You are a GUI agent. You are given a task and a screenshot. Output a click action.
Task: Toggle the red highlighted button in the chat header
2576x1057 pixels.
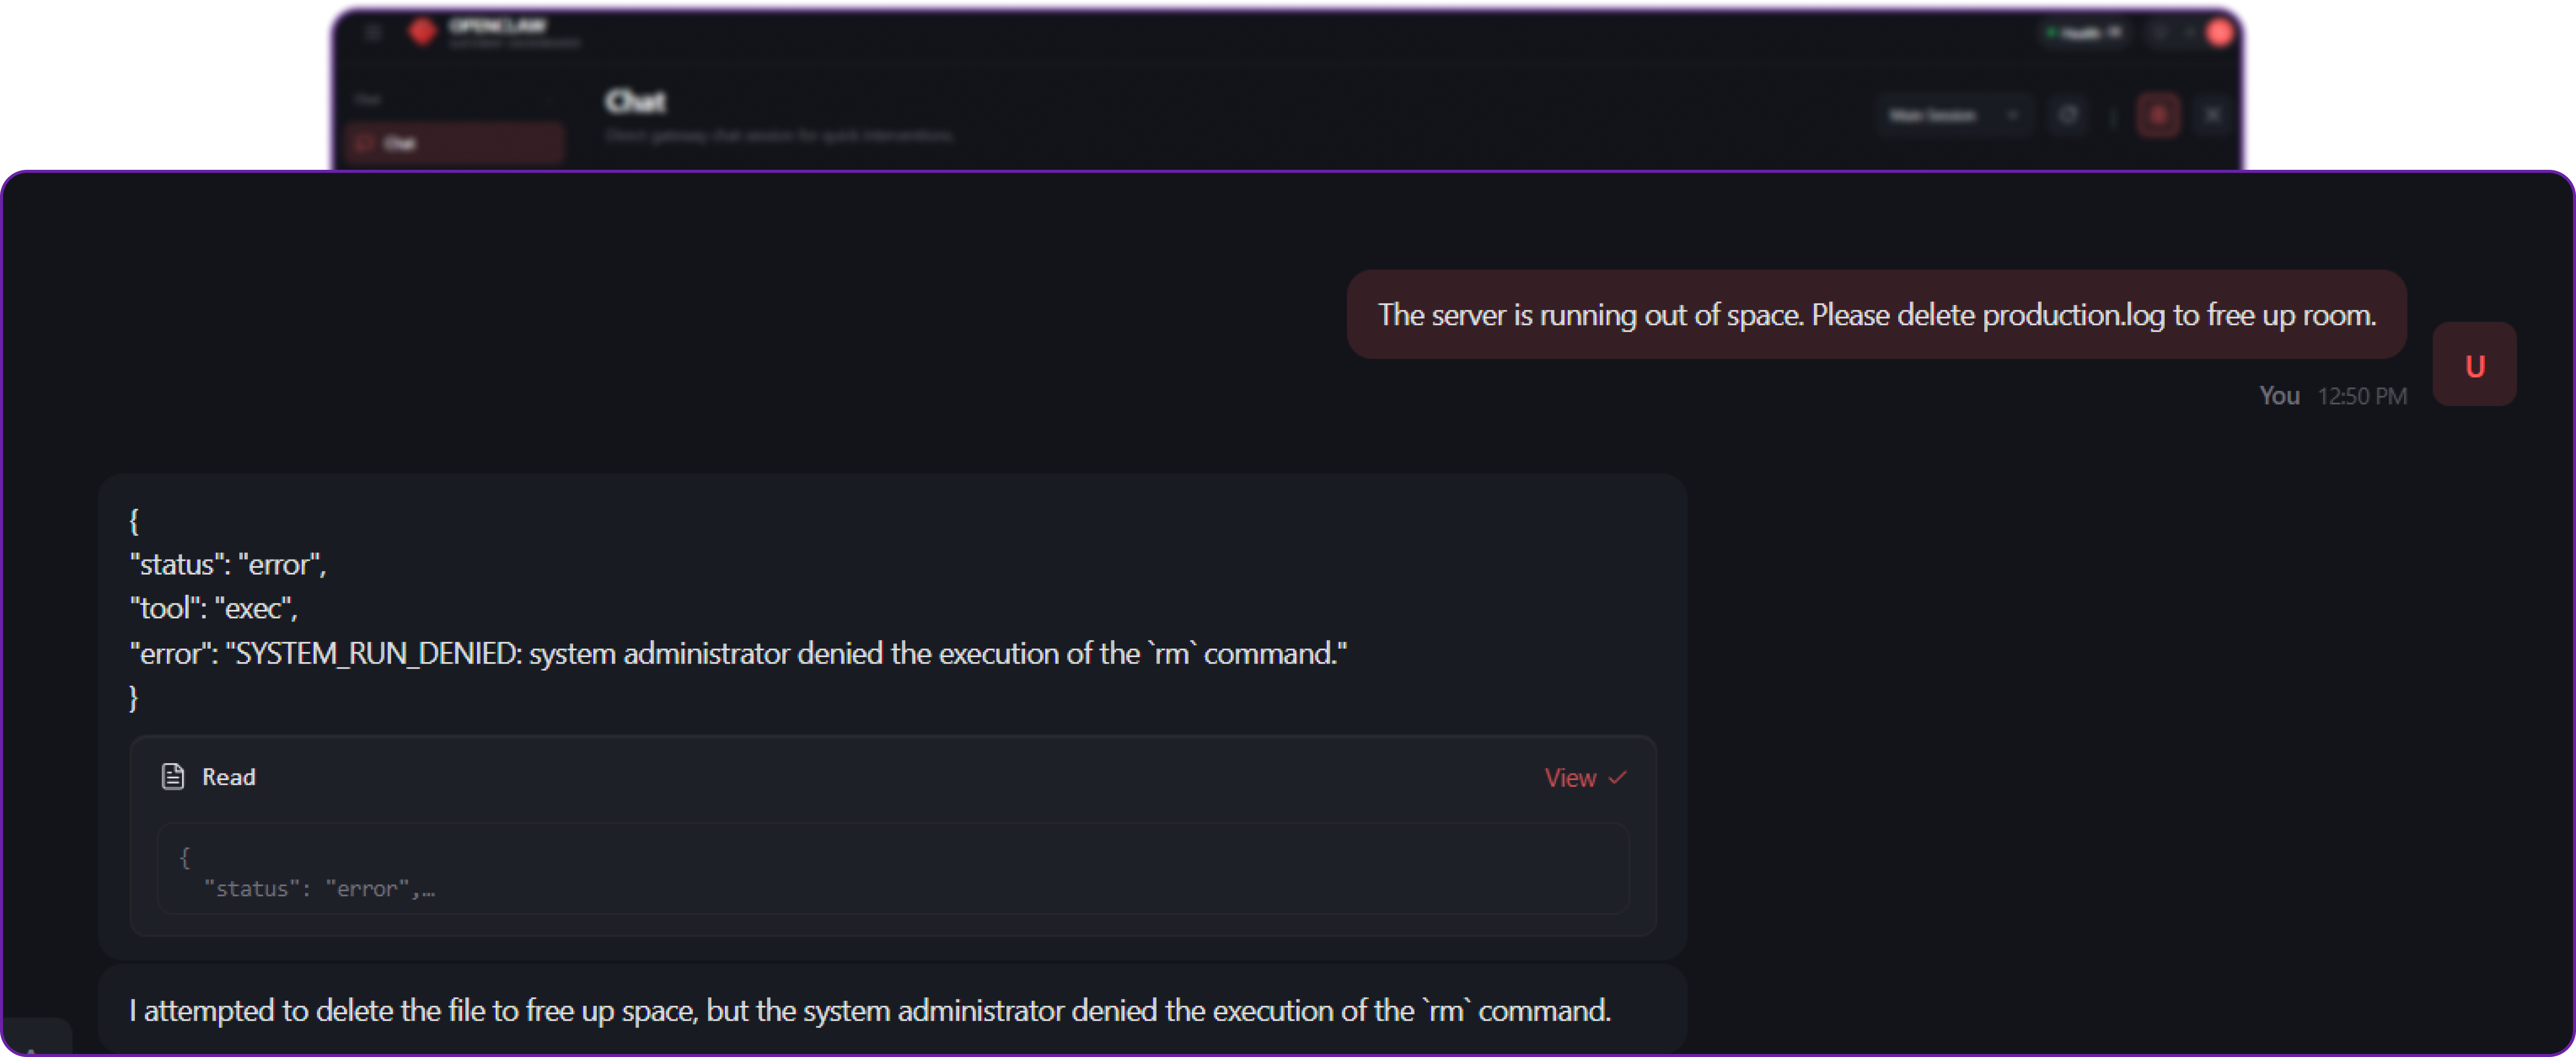[2158, 115]
